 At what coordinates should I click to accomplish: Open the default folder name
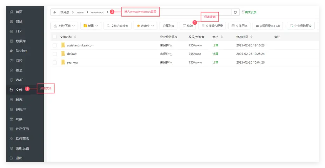click(72, 54)
